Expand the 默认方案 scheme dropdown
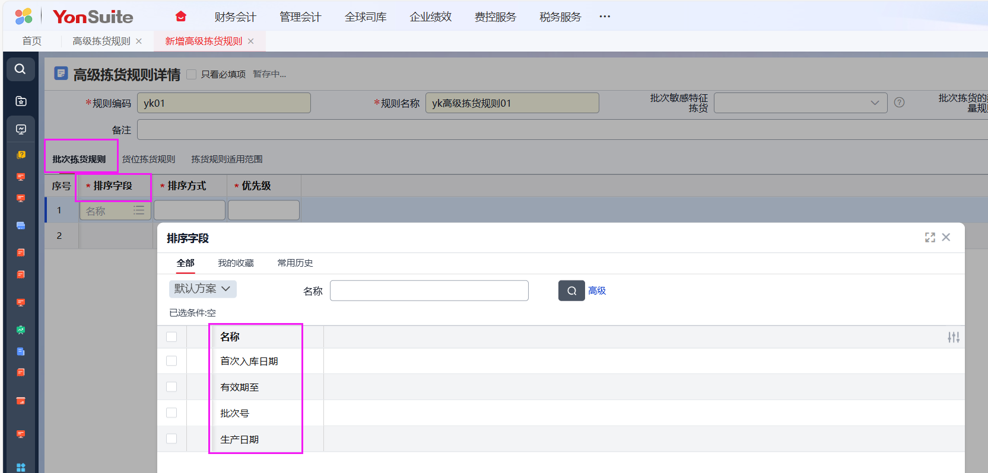This screenshot has height=473, width=988. pyautogui.click(x=202, y=289)
